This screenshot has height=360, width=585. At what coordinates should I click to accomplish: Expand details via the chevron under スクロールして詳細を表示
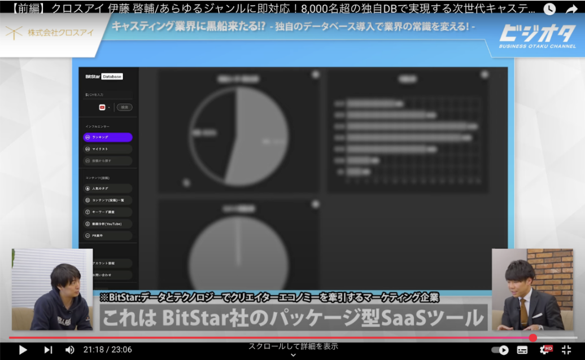pos(293,355)
